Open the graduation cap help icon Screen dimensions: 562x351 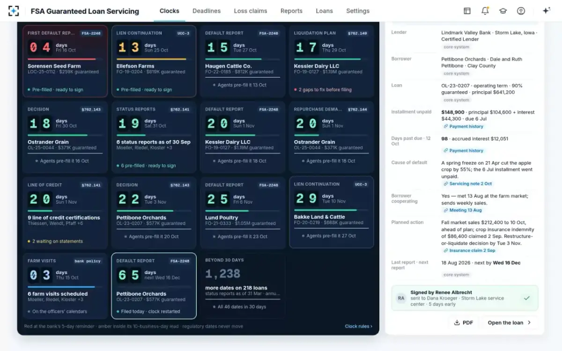(503, 11)
